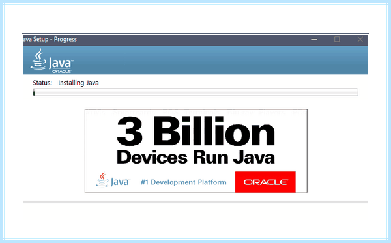Click the small Java logo in the ad banner
391x243 pixels.
[113, 179]
